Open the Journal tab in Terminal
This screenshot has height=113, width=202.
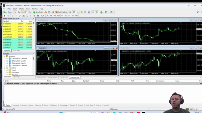click(x=106, y=105)
